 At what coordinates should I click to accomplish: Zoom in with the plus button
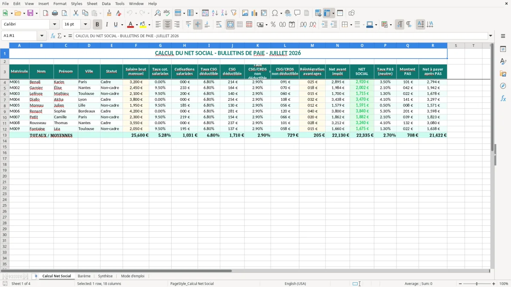pyautogui.click(x=494, y=284)
